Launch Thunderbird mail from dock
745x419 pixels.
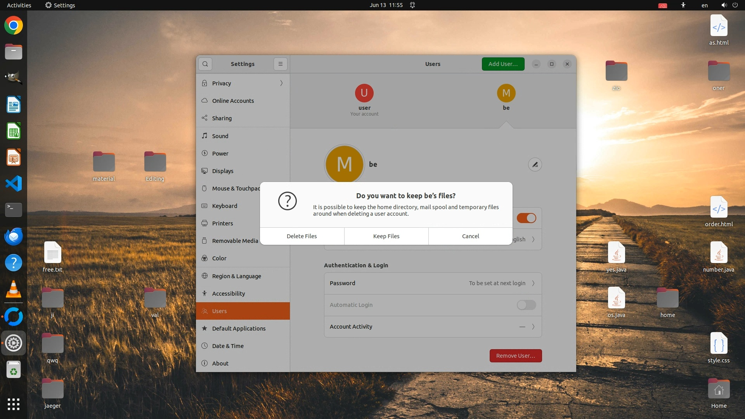[x=14, y=236]
